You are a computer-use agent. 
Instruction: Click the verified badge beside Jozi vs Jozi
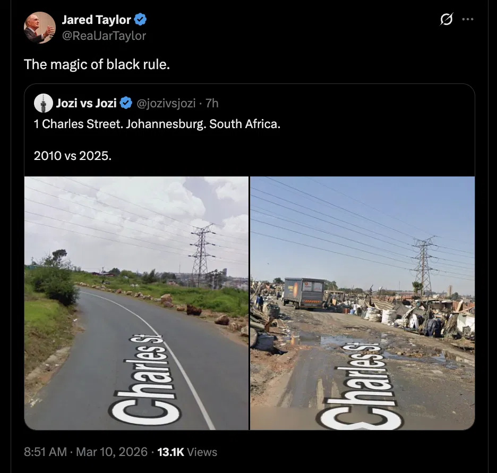tap(126, 103)
